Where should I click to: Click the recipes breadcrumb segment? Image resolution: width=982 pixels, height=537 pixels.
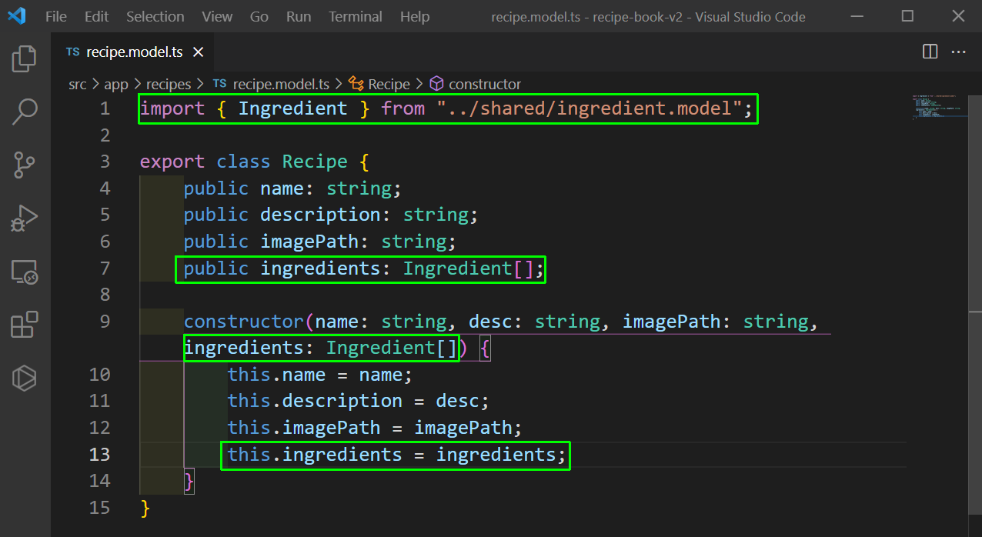[169, 84]
